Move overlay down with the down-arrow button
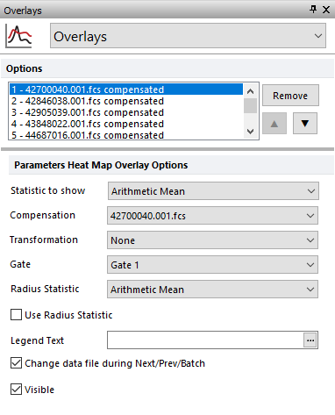This screenshot has width=335, height=415. pyautogui.click(x=305, y=124)
